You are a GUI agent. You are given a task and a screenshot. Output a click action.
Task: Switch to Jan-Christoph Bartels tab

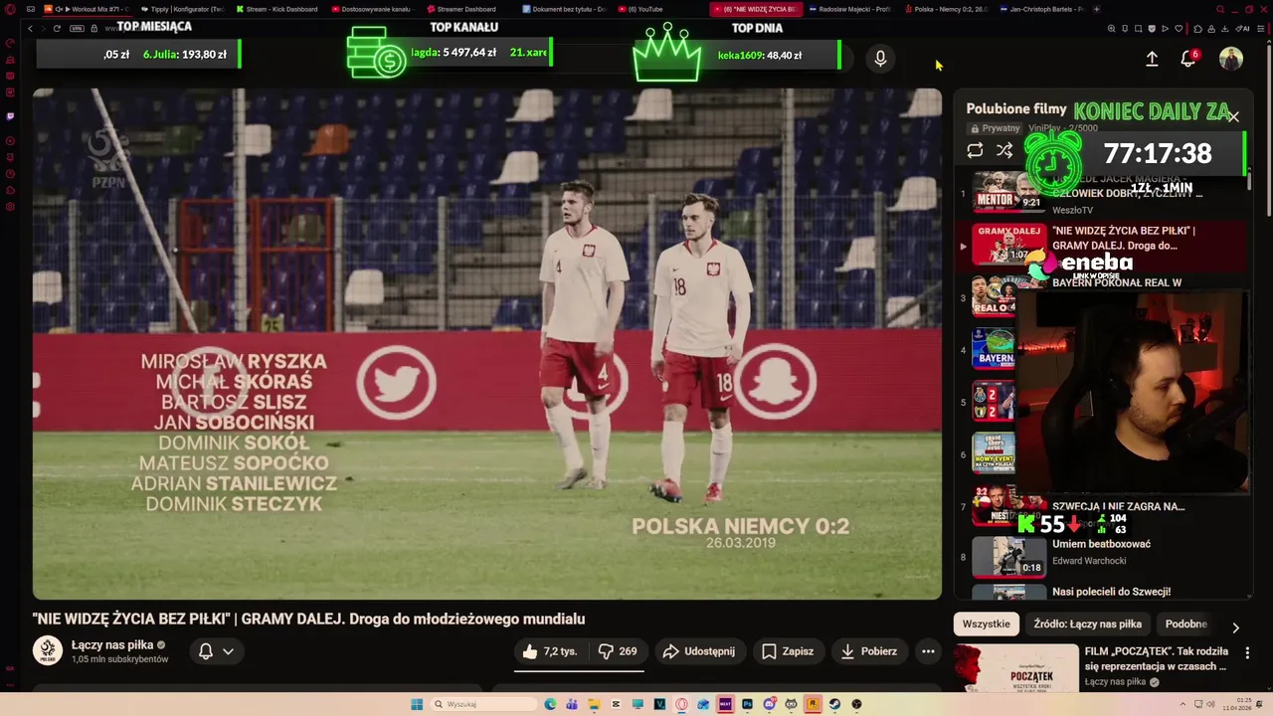(x=1041, y=9)
